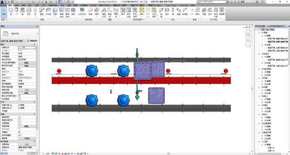Select the Door tool in the ribbon

pos(16,12)
